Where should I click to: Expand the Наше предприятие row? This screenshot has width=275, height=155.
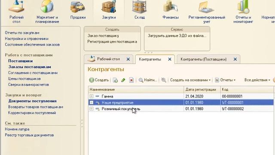click(x=92, y=102)
